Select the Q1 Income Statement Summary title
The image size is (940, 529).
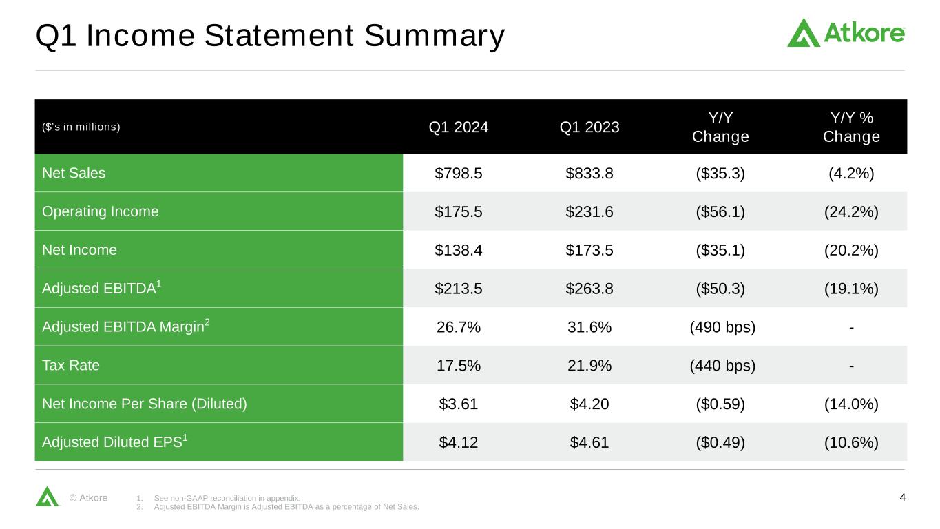tap(270, 37)
